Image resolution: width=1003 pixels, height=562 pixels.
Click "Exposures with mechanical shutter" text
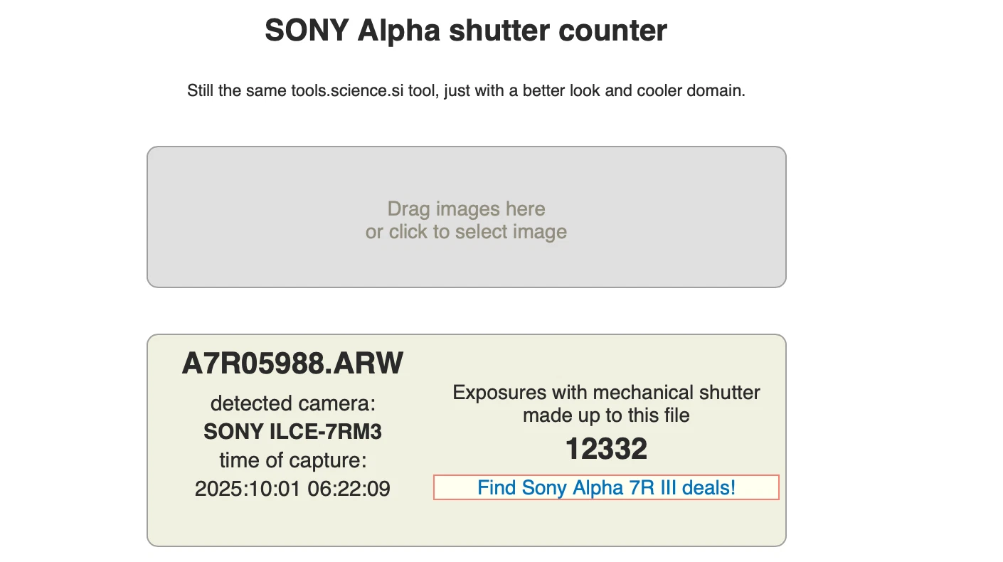click(606, 393)
